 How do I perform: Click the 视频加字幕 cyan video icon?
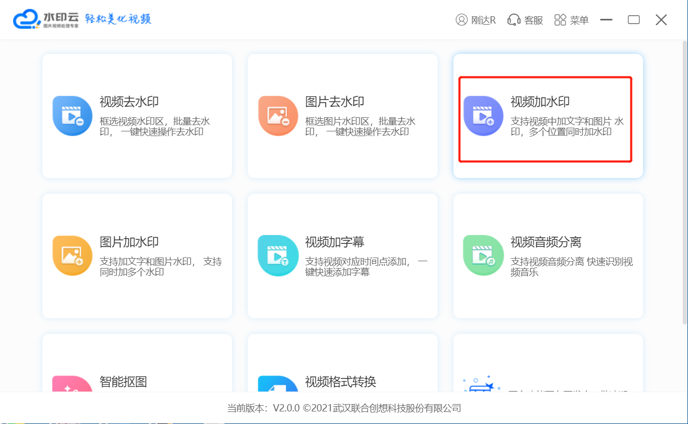coord(278,256)
